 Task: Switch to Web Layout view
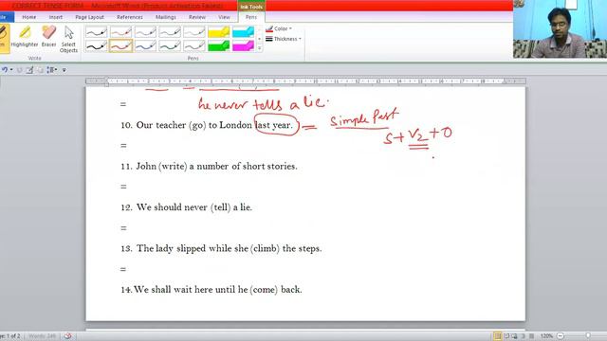click(x=514, y=336)
